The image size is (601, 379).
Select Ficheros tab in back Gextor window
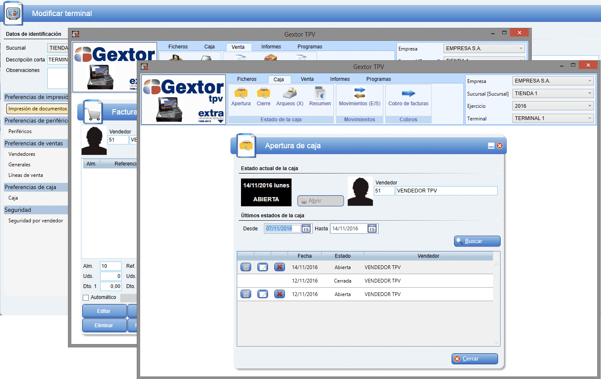[x=178, y=47]
